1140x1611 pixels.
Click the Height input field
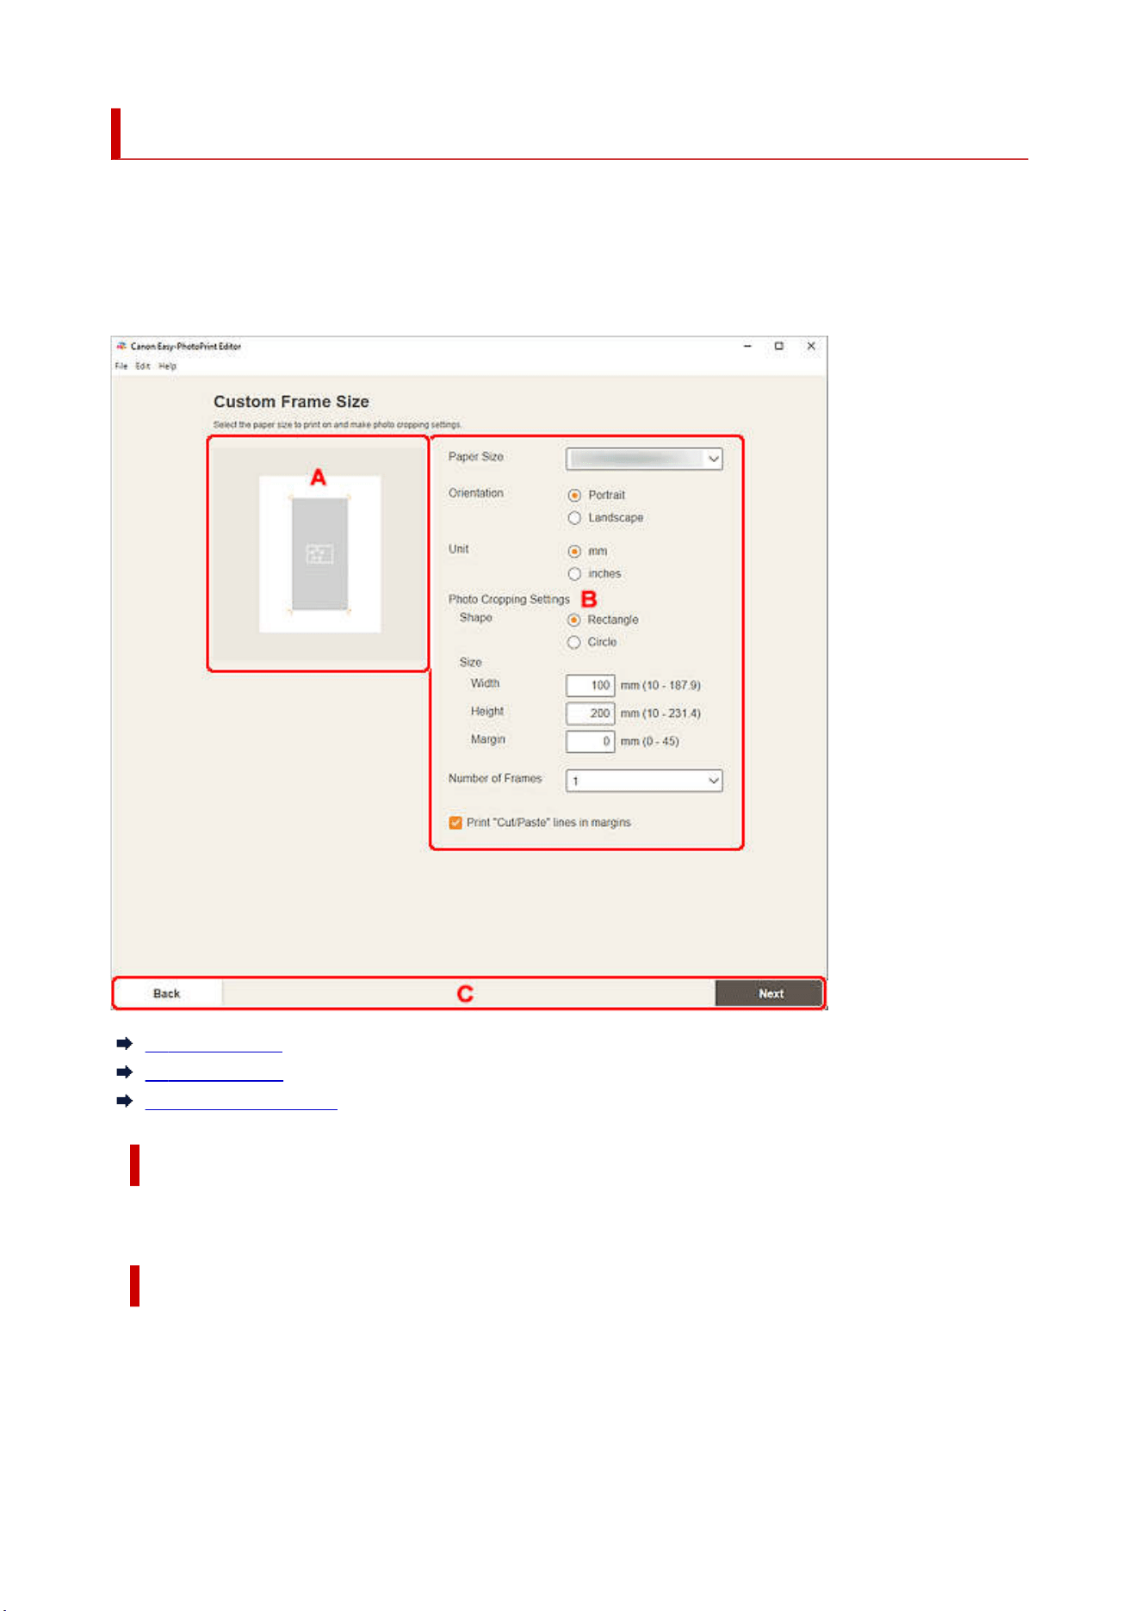[x=590, y=713]
